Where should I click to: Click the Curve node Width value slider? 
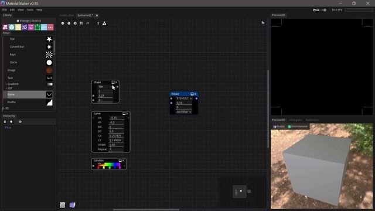(117, 145)
